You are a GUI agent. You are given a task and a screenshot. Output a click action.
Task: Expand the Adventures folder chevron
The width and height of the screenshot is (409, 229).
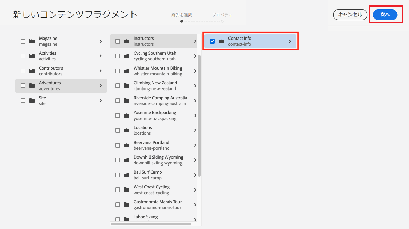(101, 86)
